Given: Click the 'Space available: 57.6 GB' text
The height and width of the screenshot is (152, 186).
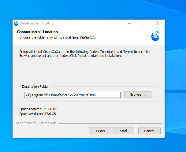Looking at the screenshot, I should 38,114.
